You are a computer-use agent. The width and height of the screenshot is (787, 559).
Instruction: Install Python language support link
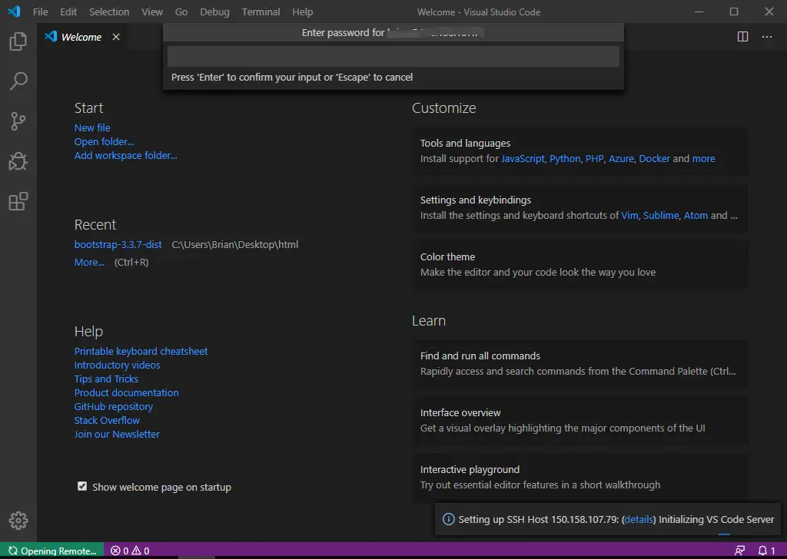coord(565,158)
